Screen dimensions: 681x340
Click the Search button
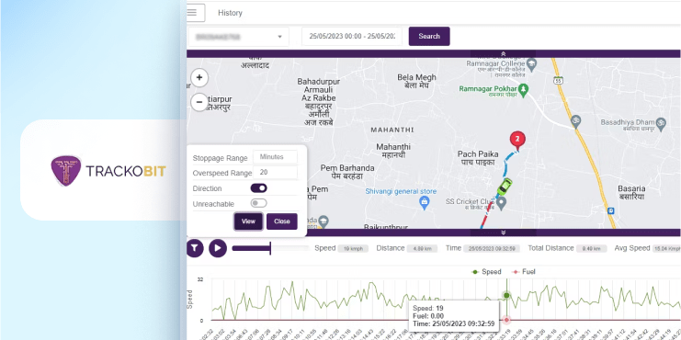pos(429,37)
